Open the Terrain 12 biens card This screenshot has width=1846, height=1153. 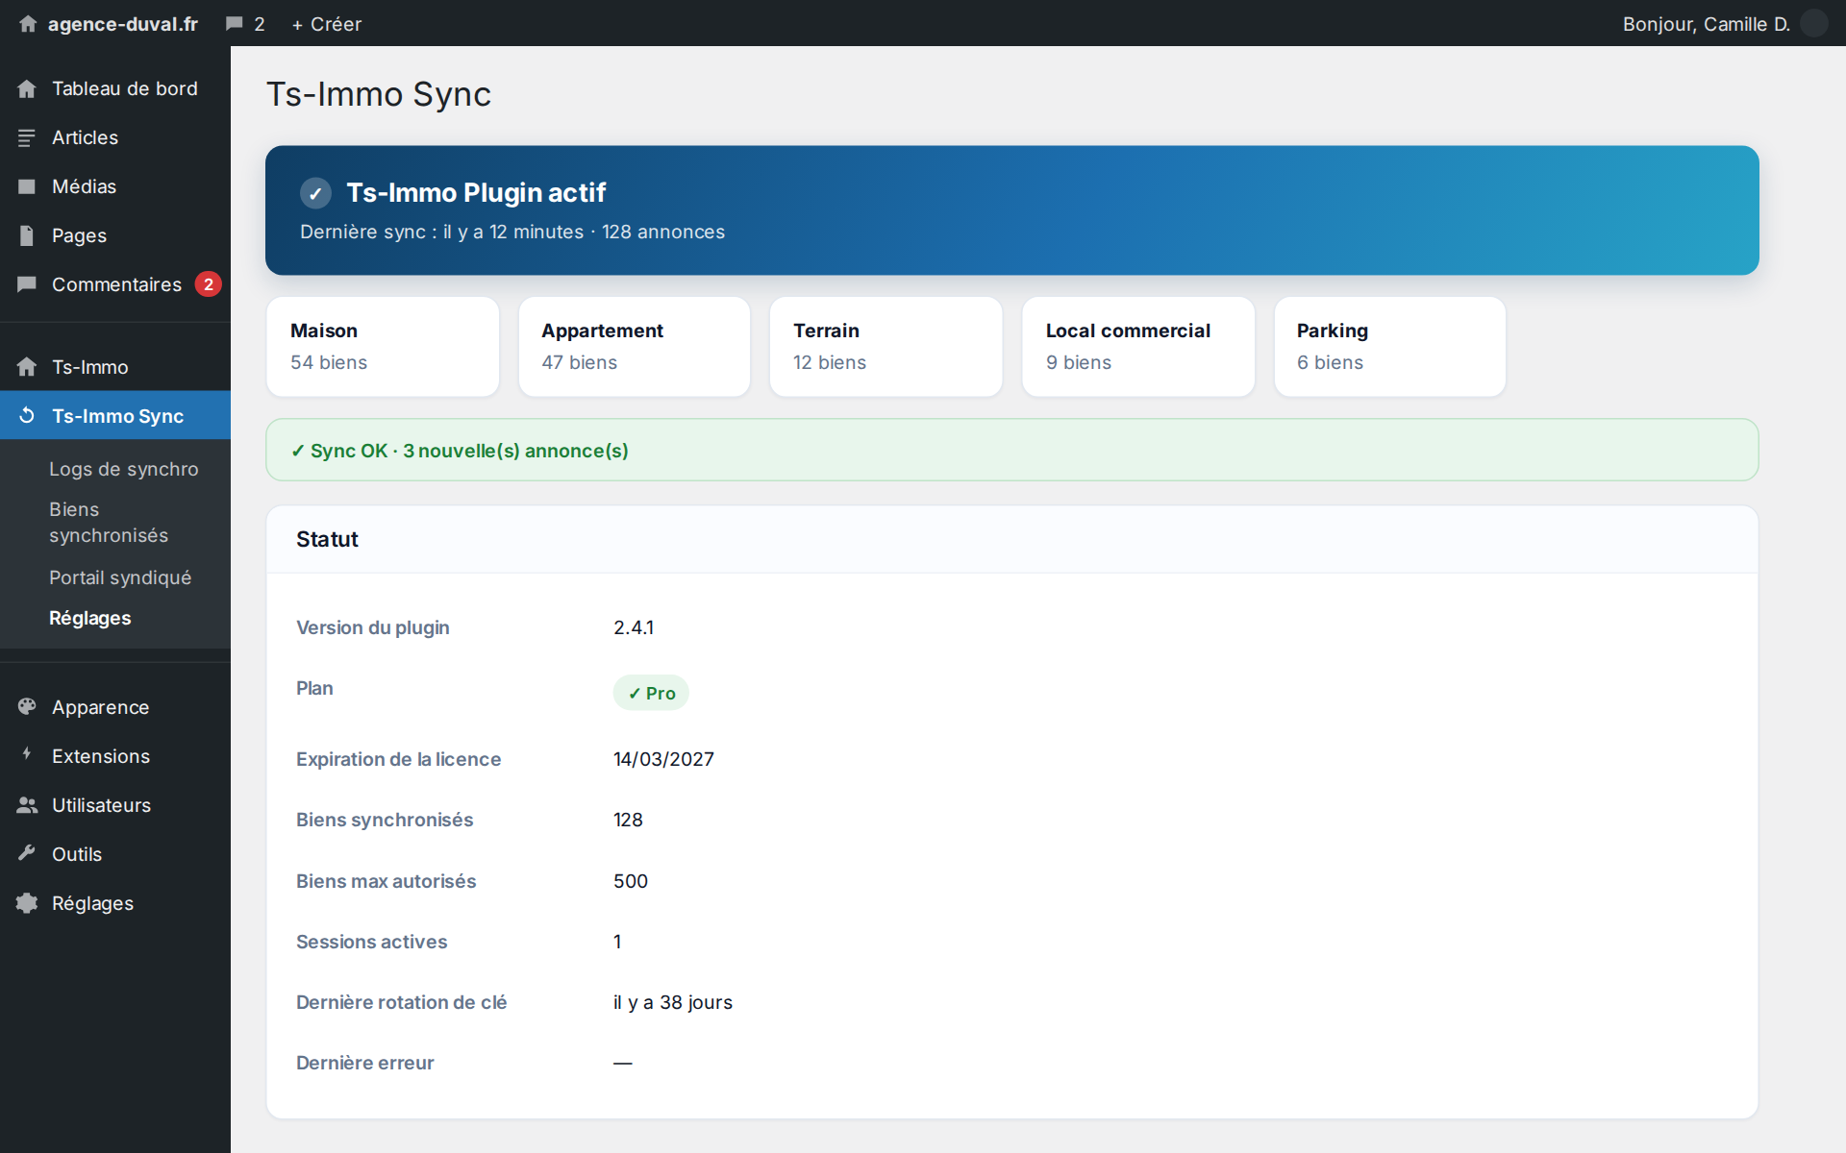[x=886, y=346]
